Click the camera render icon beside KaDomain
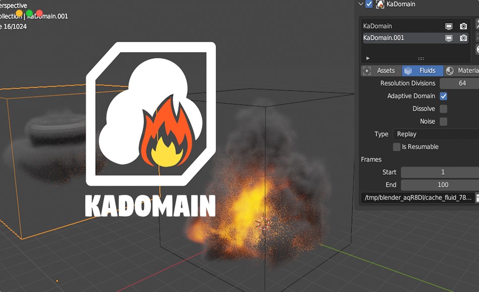This screenshot has width=479, height=292. click(x=464, y=26)
